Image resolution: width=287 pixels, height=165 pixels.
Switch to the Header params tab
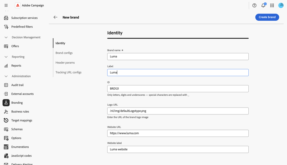pos(65,63)
